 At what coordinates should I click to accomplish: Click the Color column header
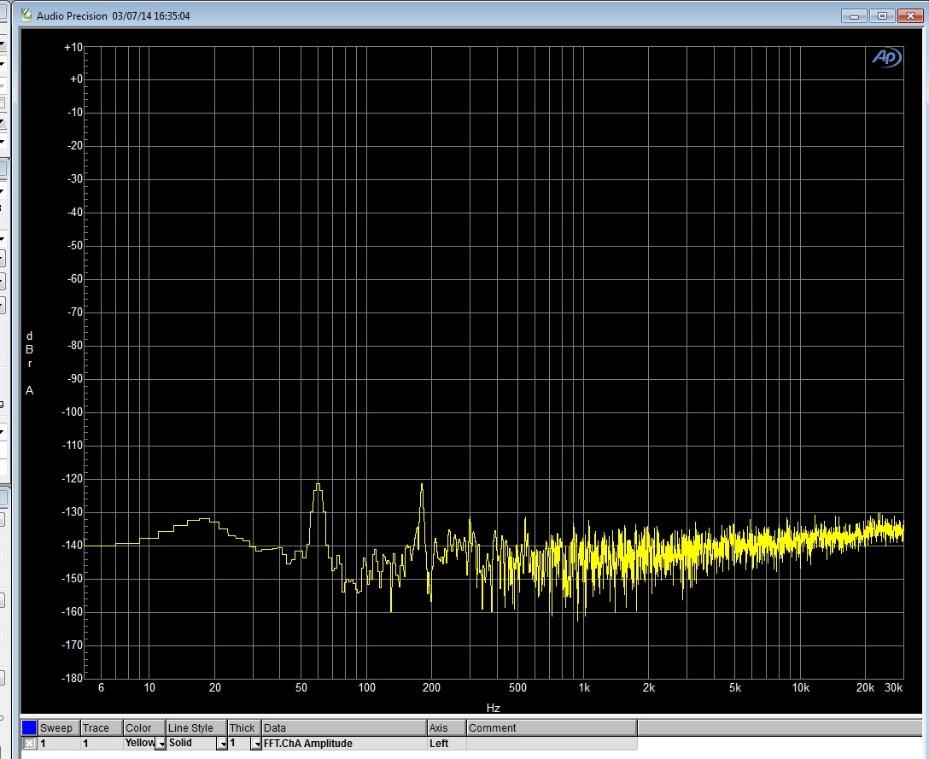click(144, 727)
